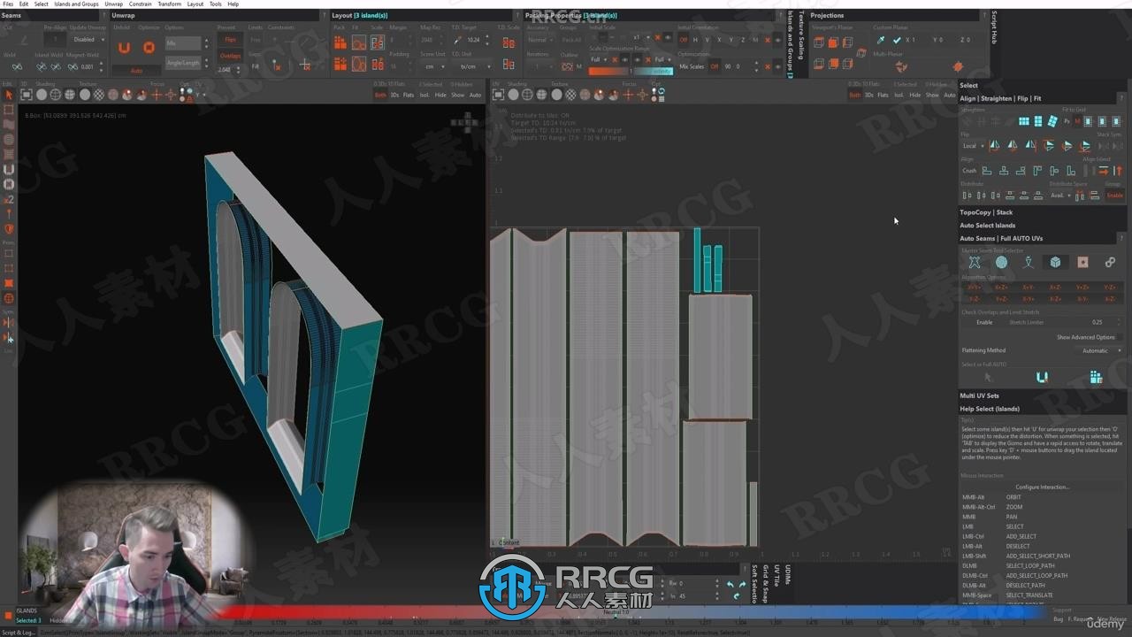Viewport: 1132px width, 637px height.
Task: Toggle Auto unwrap button
Action: [x=136, y=71]
